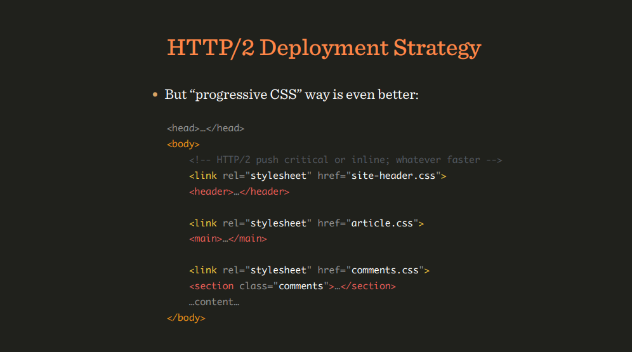Screen dimensions: 632x352
Task: Click the 'HTTP/2 push critical or inline' comment
Action: [346, 160]
